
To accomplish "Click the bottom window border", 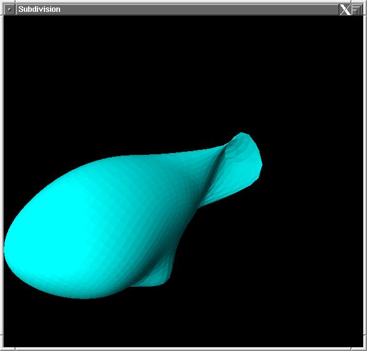I will click(x=184, y=349).
